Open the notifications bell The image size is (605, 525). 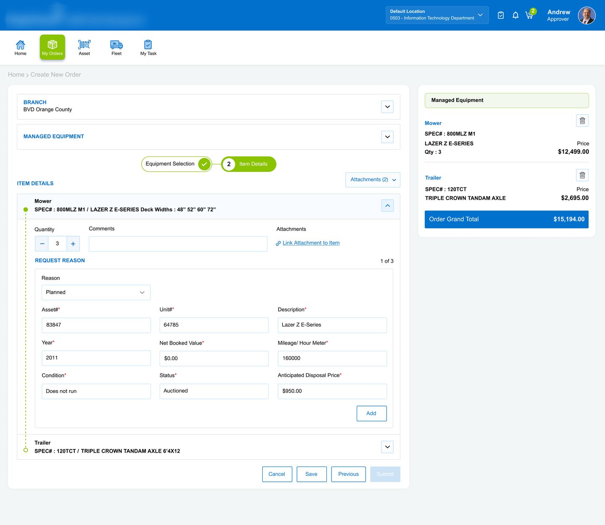pos(516,15)
